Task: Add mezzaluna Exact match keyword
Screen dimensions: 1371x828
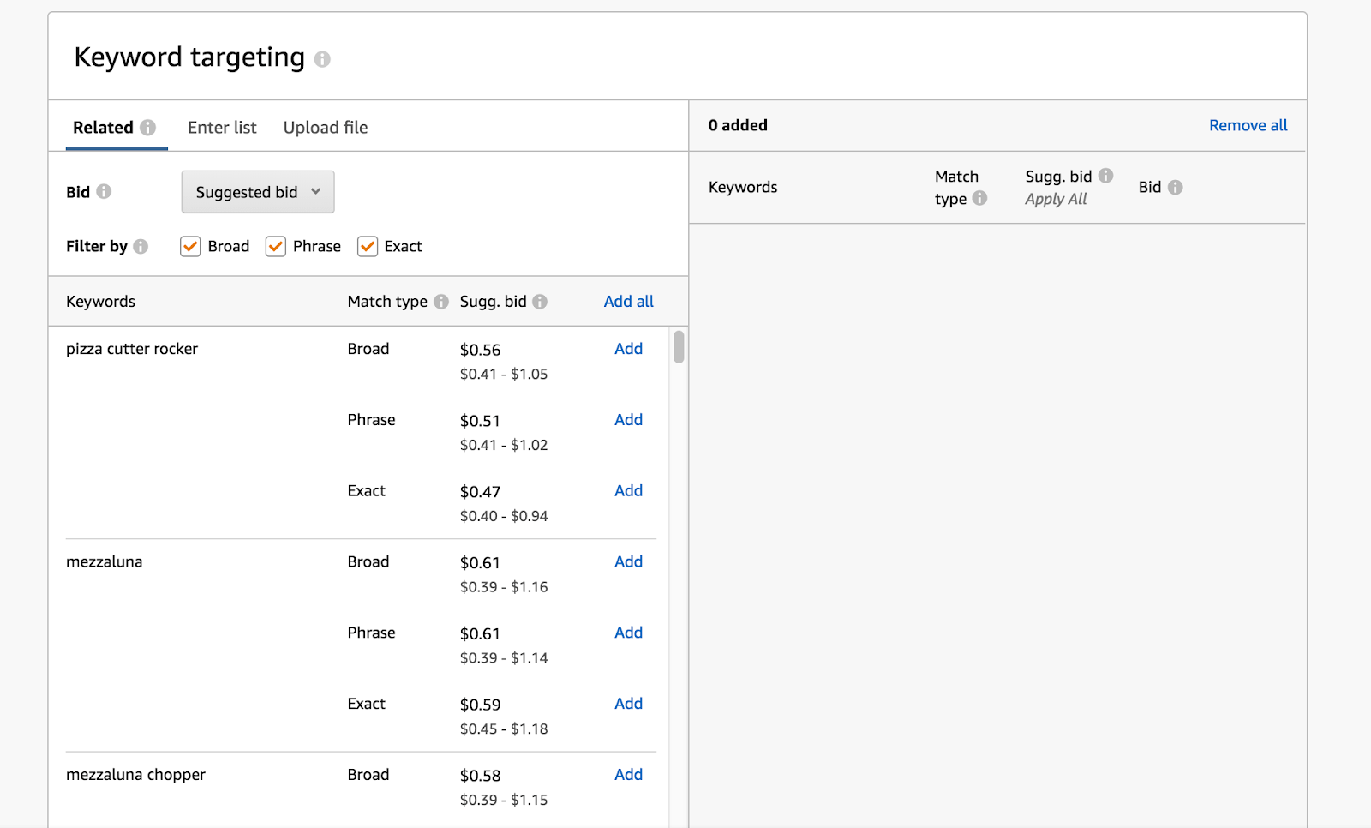Action: (628, 704)
